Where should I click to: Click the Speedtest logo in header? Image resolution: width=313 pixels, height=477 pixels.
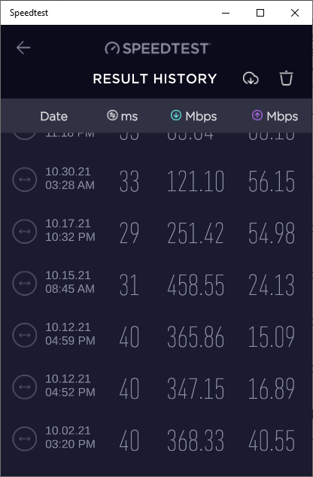(x=157, y=48)
